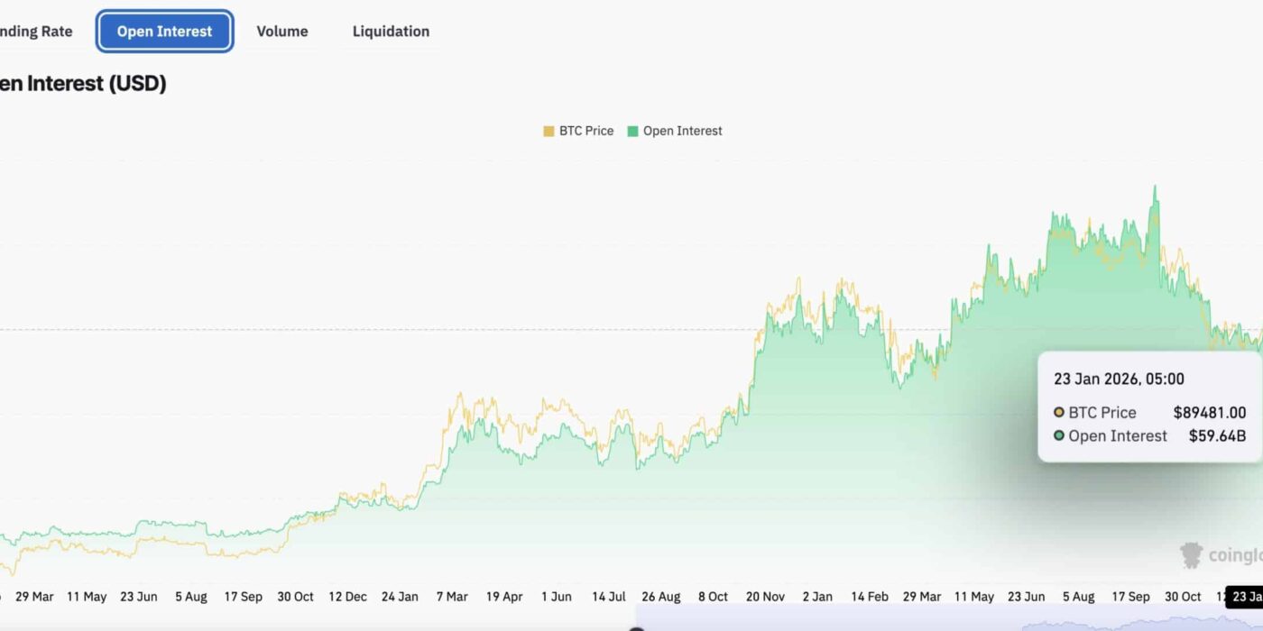Grab the dark range slider handle below chart
Image resolution: width=1263 pixels, height=631 pixels.
click(636, 628)
